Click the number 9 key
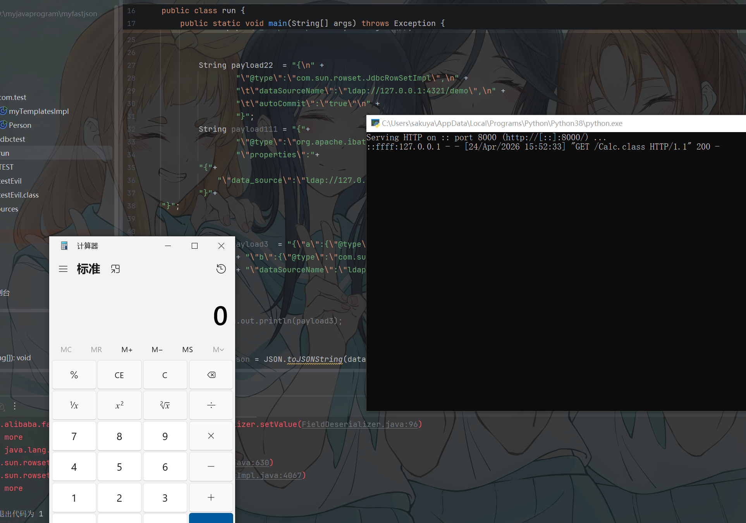Screen dimensions: 746x523 tap(165, 436)
